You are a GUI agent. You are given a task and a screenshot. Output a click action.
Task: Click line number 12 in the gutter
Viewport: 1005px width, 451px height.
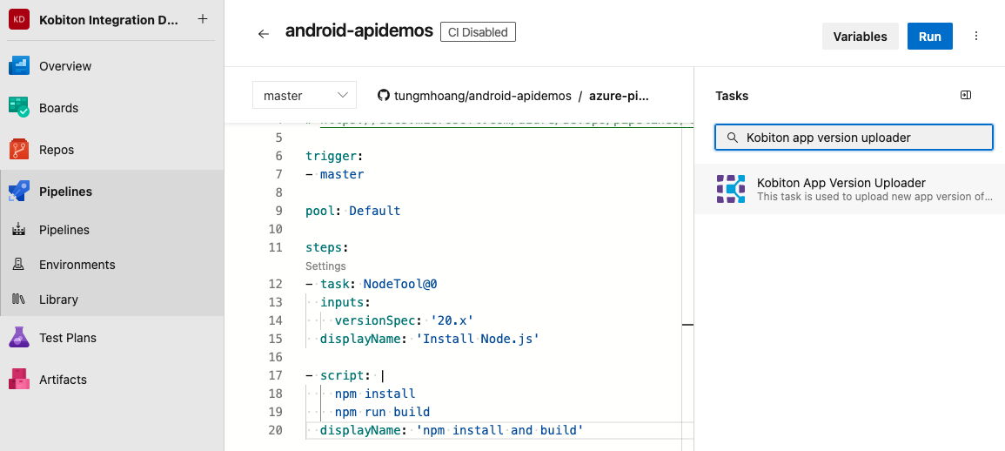(276, 284)
